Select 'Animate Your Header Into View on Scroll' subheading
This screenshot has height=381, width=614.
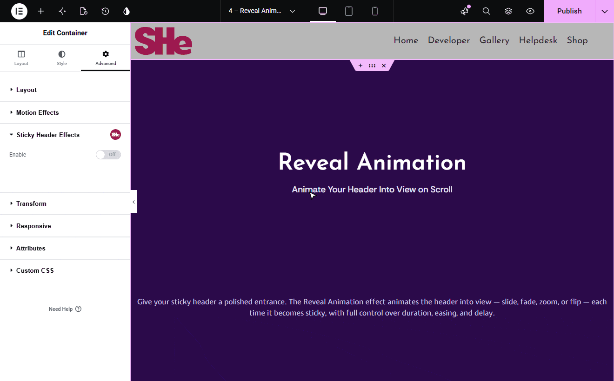pos(372,190)
